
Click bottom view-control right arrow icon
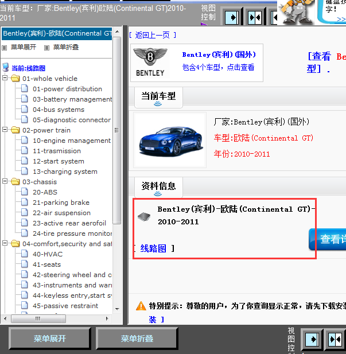[312, 339]
